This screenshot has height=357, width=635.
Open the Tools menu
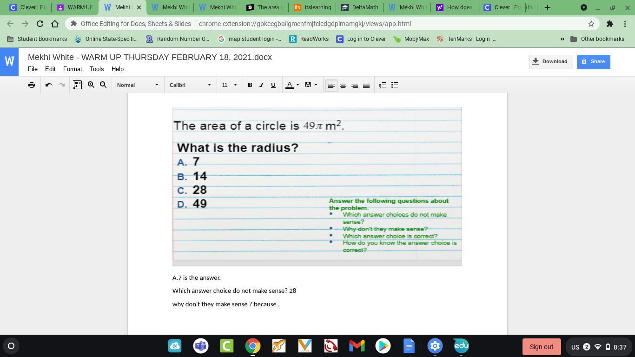pos(97,69)
